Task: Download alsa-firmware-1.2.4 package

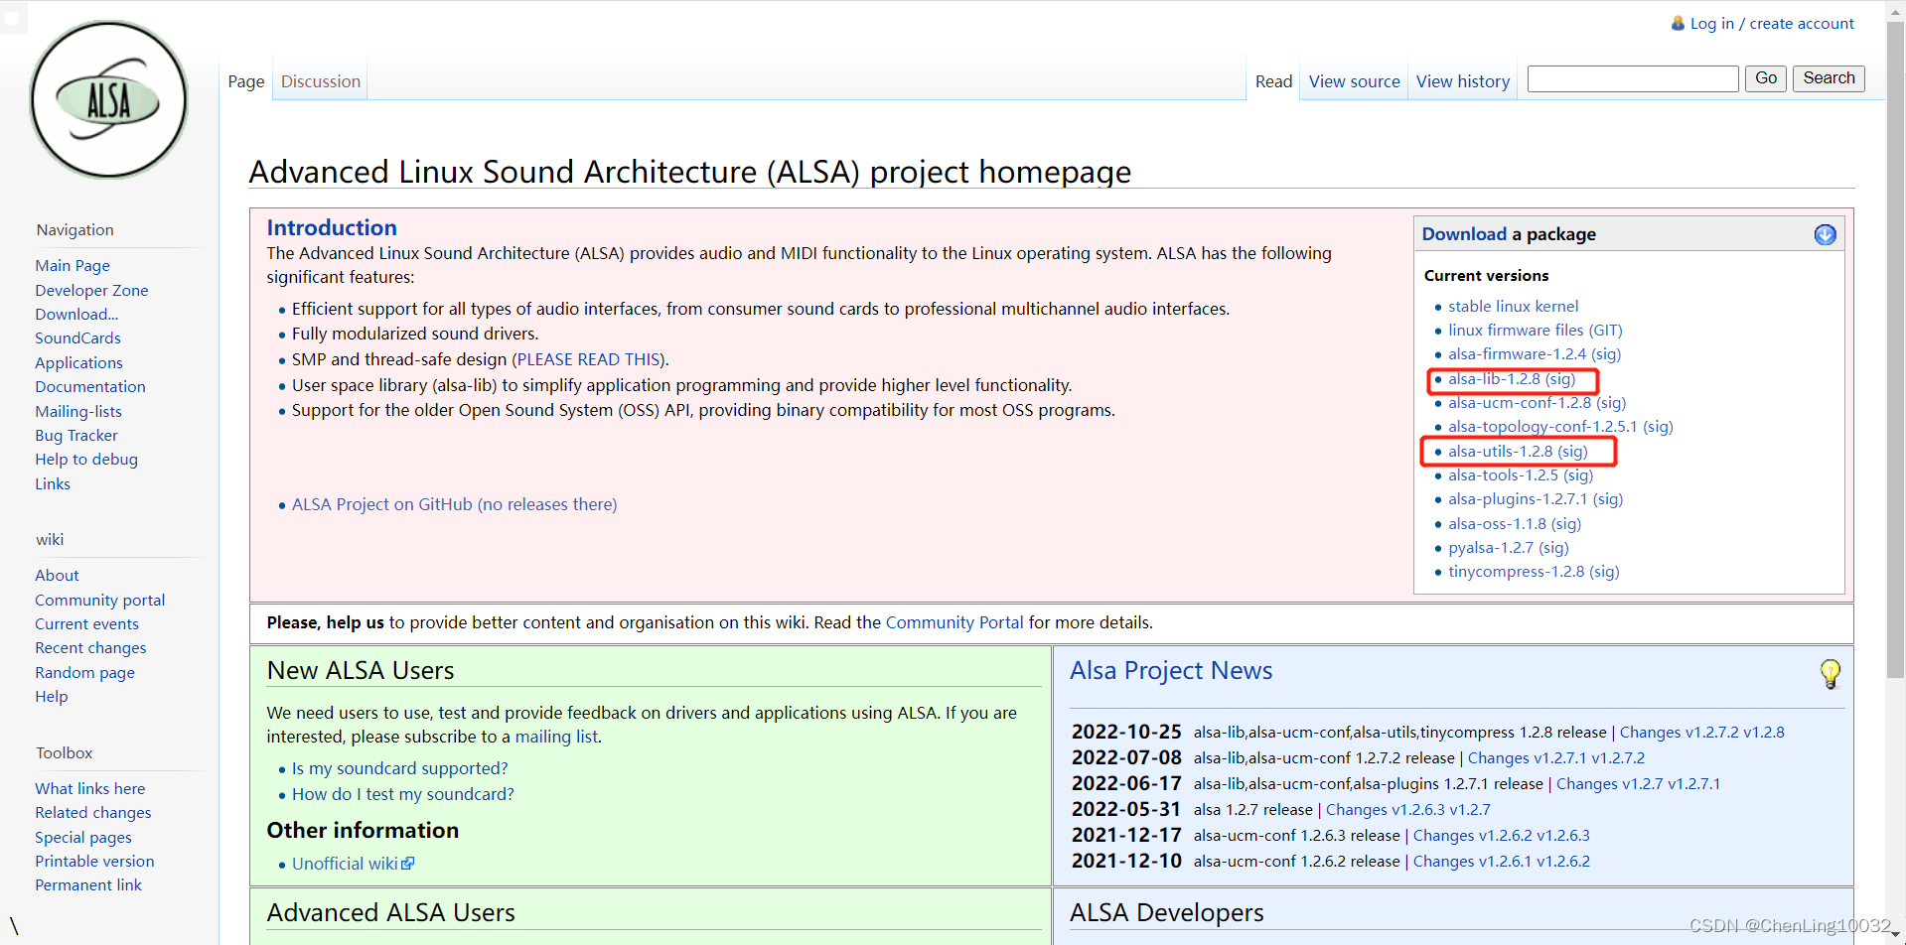Action: (x=1517, y=353)
